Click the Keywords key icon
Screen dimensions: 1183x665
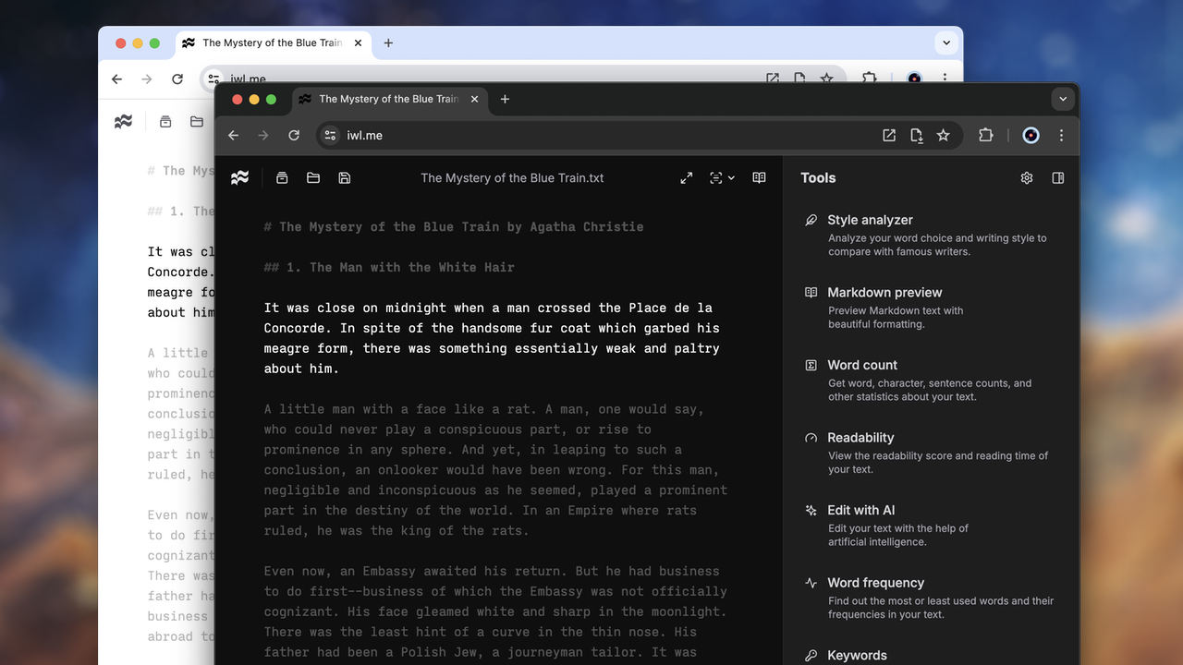click(x=811, y=655)
